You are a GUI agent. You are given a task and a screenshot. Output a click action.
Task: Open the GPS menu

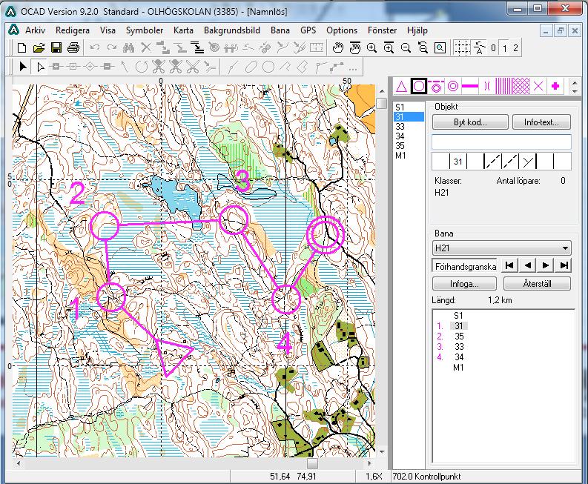pos(308,30)
